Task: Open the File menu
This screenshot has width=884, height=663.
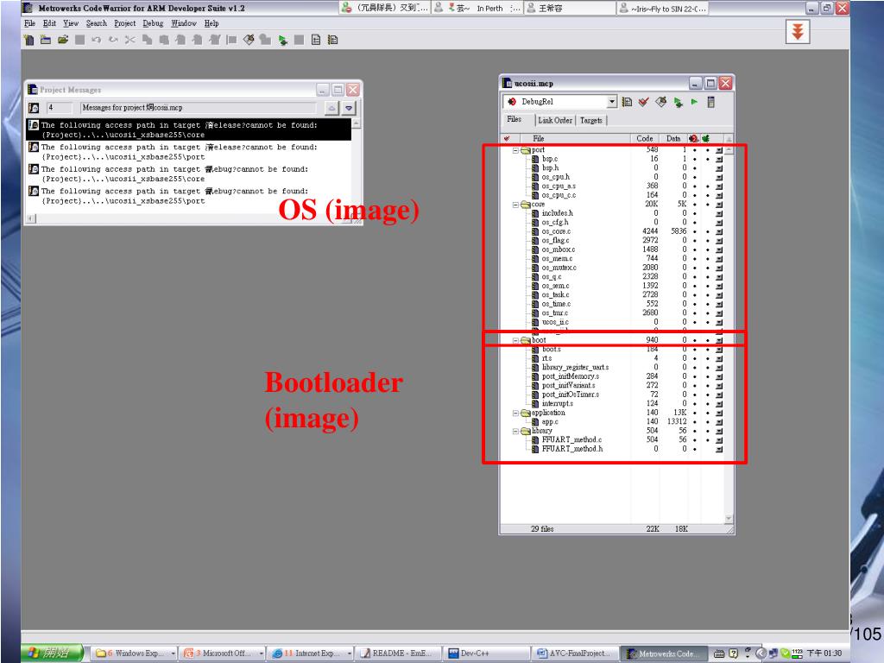Action: (x=29, y=23)
